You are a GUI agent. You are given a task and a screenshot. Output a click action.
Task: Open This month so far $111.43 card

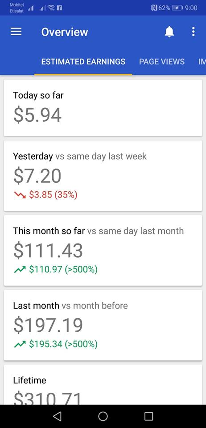click(103, 250)
